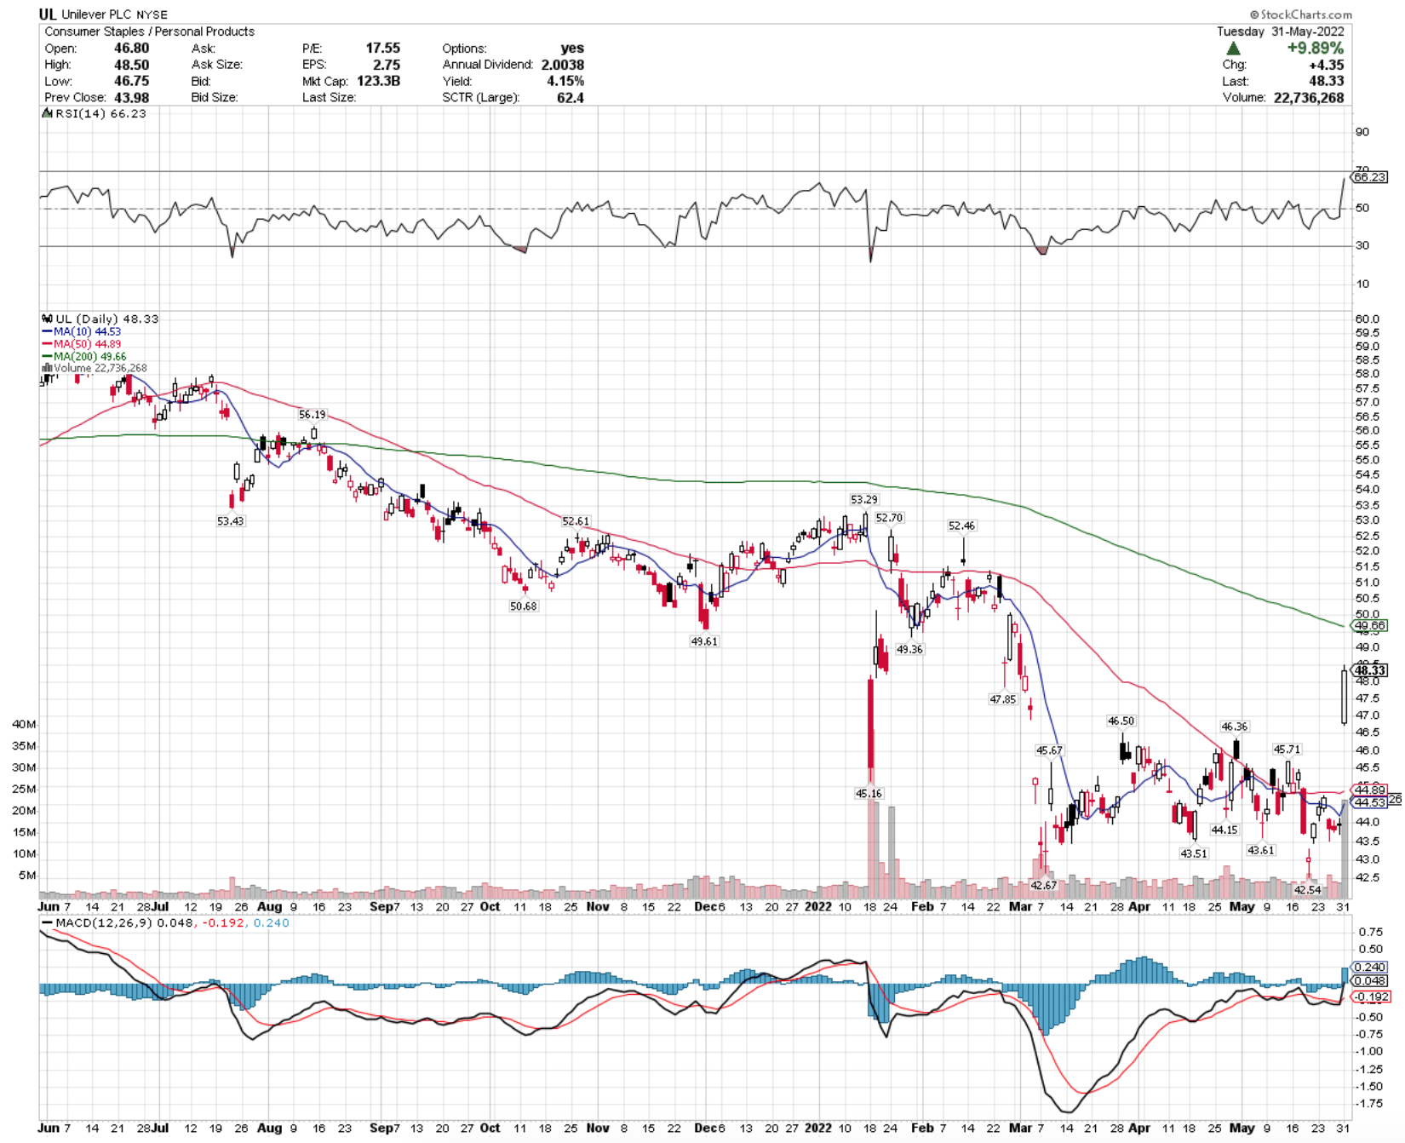Click the 52.46 price annotation
Screen dimensions: 1405x1143
961,526
